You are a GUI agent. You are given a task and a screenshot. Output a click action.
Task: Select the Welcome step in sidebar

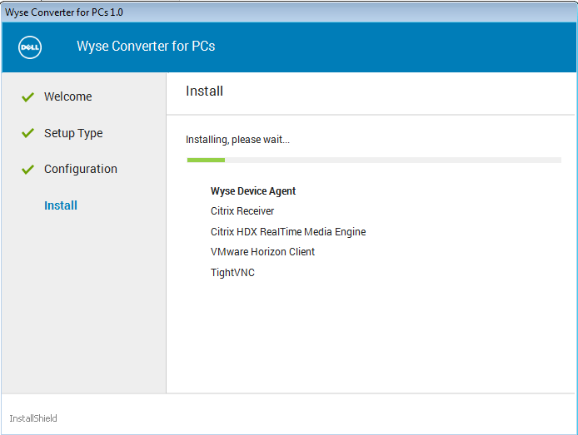click(x=67, y=96)
